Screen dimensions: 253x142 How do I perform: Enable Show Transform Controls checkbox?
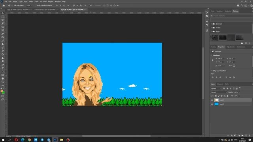tap(36, 6)
